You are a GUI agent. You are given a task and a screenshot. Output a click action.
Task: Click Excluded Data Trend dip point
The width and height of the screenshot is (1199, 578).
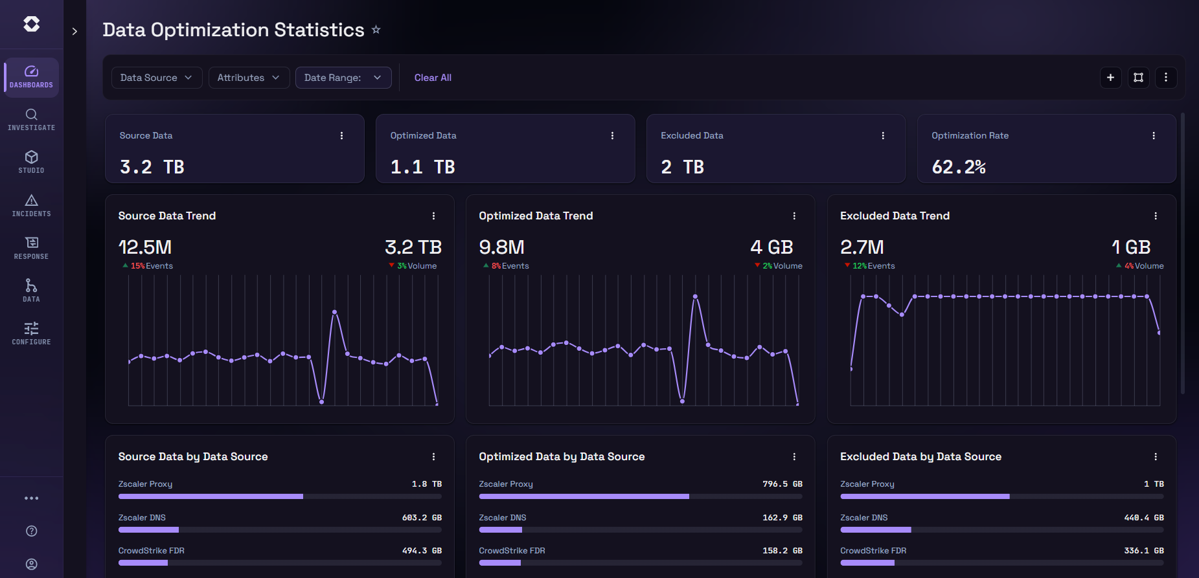click(902, 315)
